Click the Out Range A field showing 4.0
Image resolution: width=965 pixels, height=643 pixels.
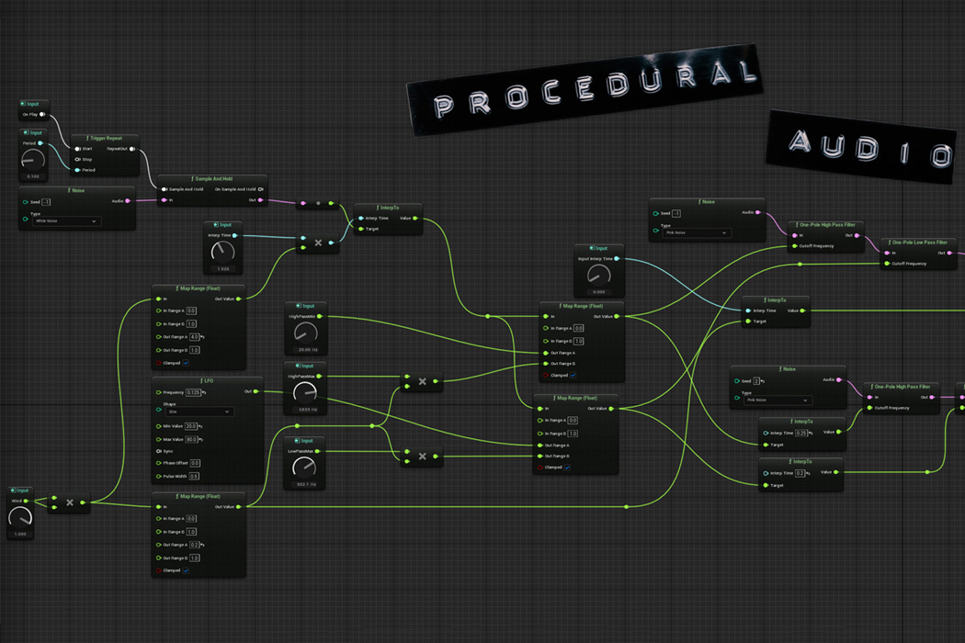point(195,337)
